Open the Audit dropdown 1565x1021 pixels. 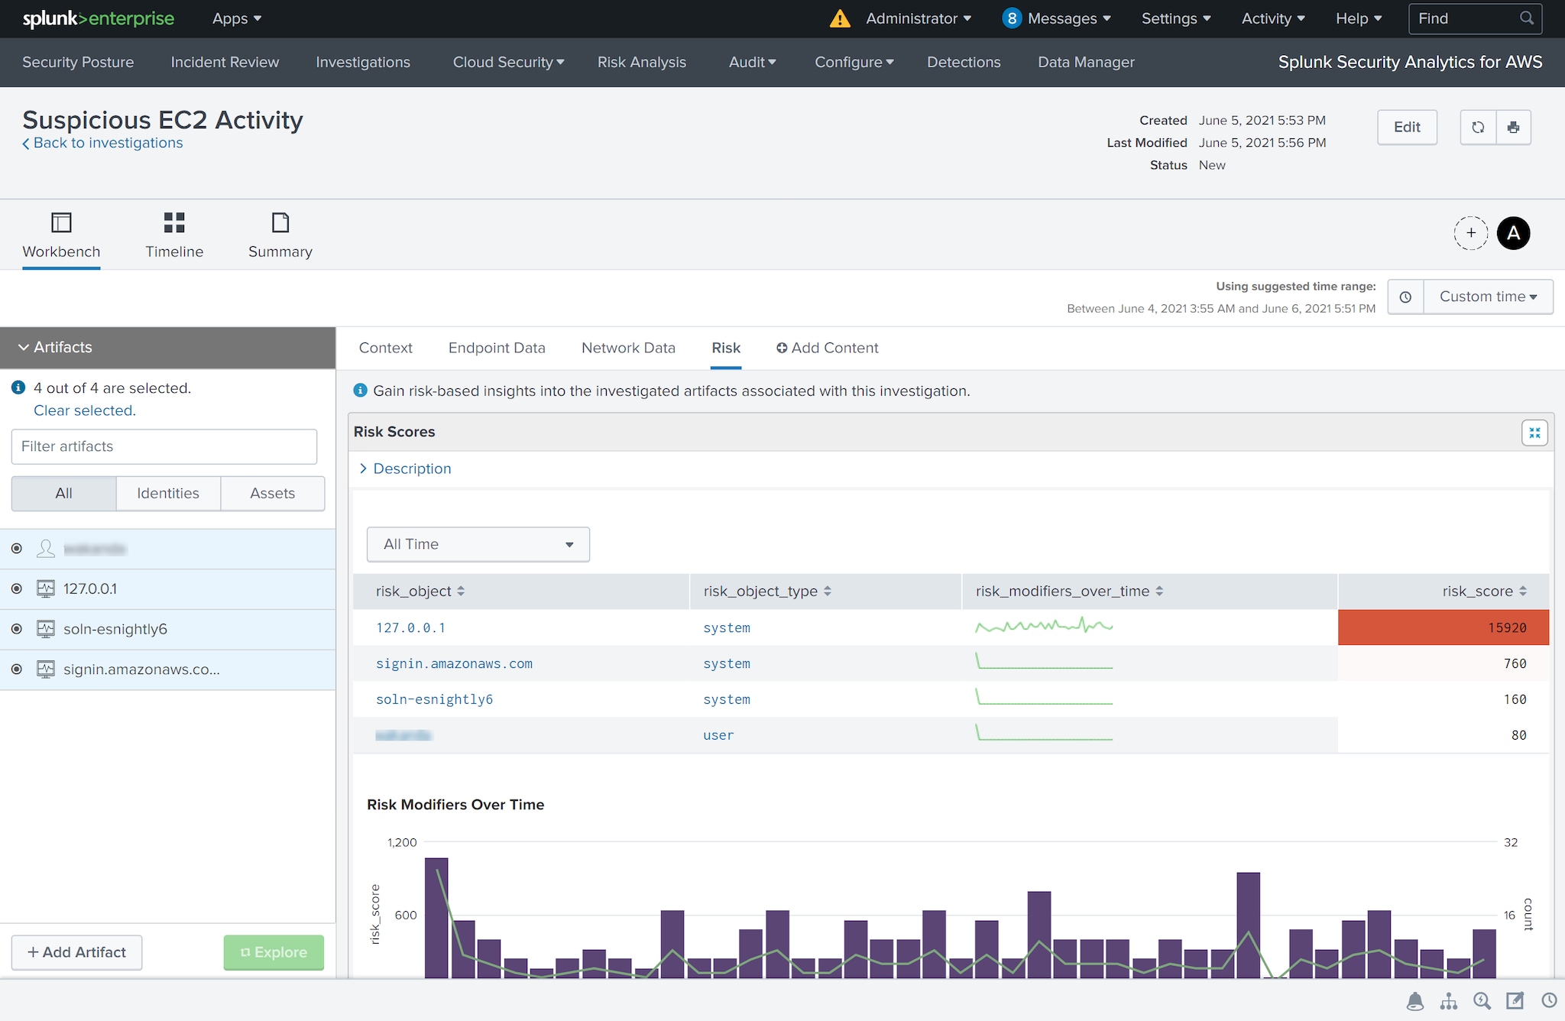tap(752, 62)
